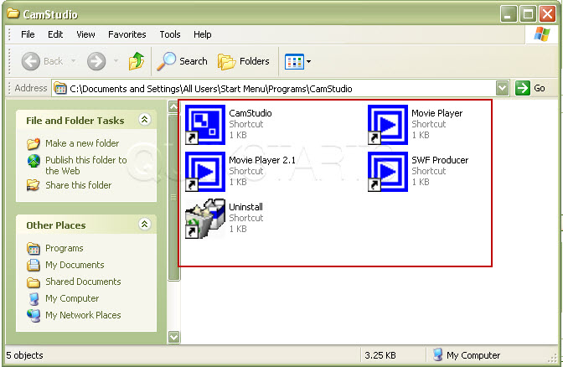Click the address bar folder icon
Image resolution: width=563 pixels, height=367 pixels.
point(60,88)
